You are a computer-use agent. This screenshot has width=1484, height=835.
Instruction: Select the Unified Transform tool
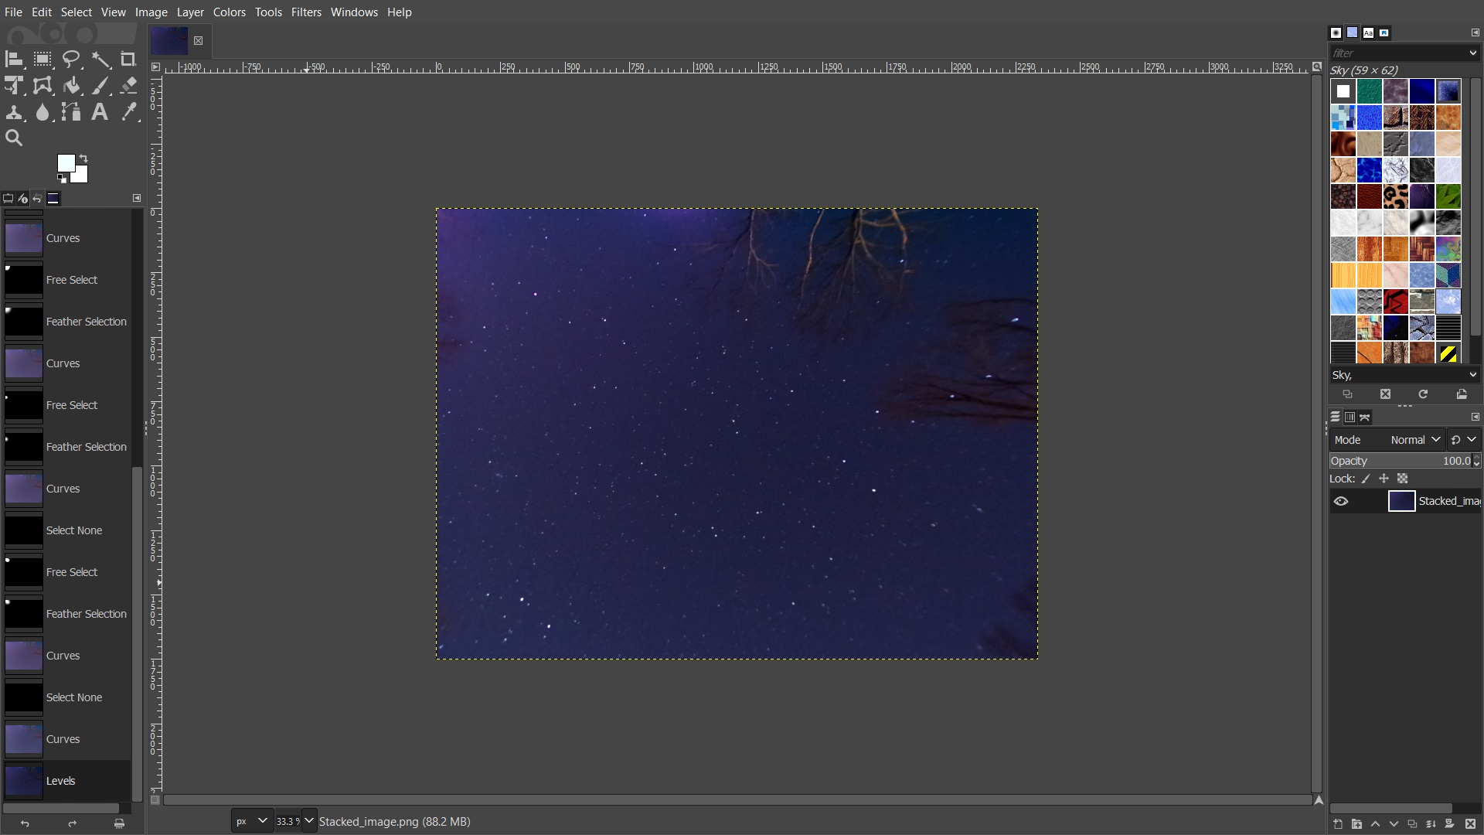pyautogui.click(x=14, y=86)
